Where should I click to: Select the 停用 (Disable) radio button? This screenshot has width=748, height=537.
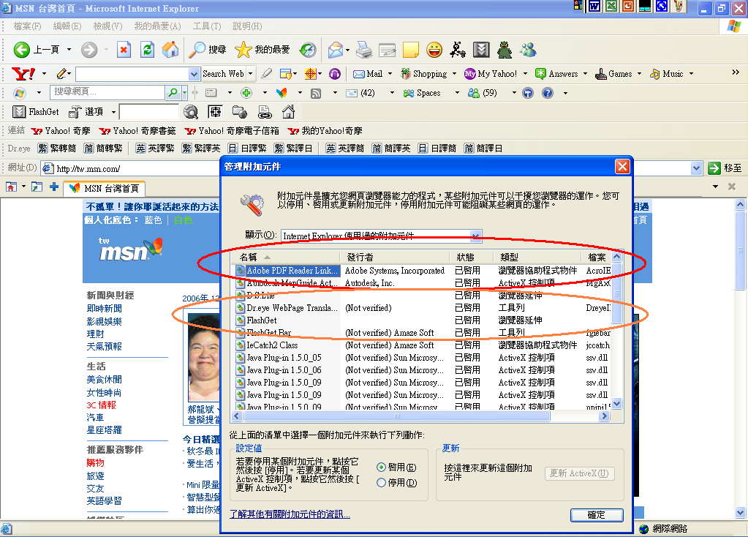click(x=382, y=483)
